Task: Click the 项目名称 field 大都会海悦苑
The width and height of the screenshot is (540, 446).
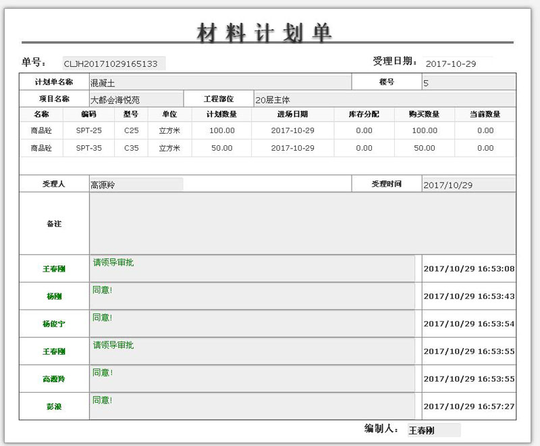Action: coord(136,99)
